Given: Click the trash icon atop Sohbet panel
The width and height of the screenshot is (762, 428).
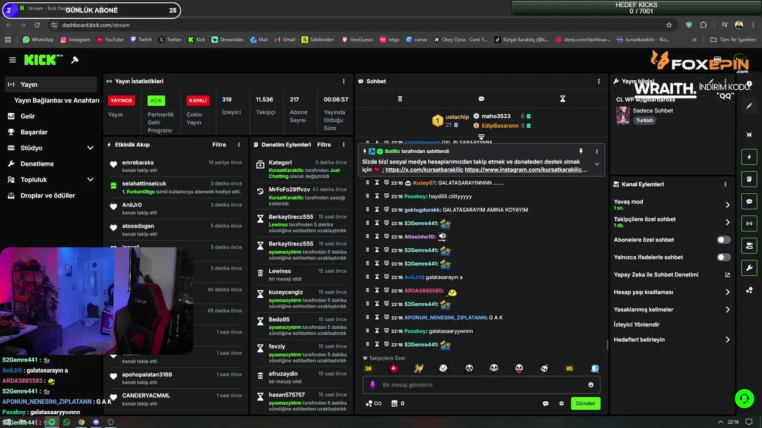Looking at the screenshot, I should tap(400, 99).
